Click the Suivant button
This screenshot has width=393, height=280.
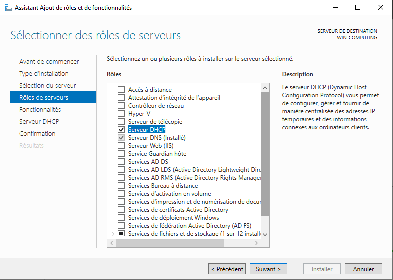tap(268, 269)
